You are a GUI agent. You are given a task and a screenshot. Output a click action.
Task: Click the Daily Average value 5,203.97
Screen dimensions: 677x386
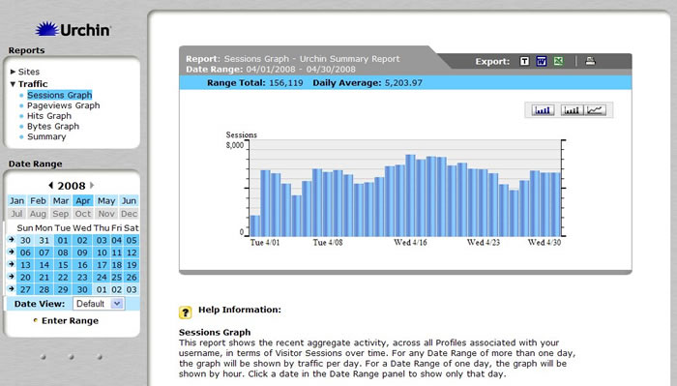pos(403,83)
